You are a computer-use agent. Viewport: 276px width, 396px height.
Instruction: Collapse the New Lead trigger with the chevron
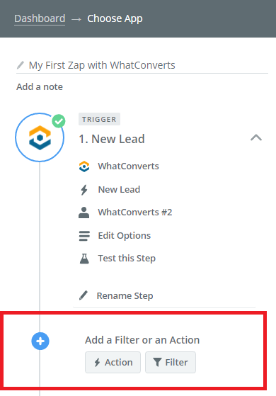pos(256,137)
